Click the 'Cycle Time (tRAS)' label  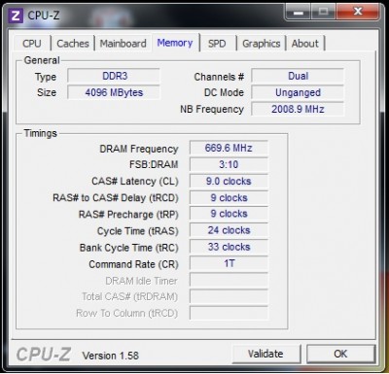tap(138, 231)
